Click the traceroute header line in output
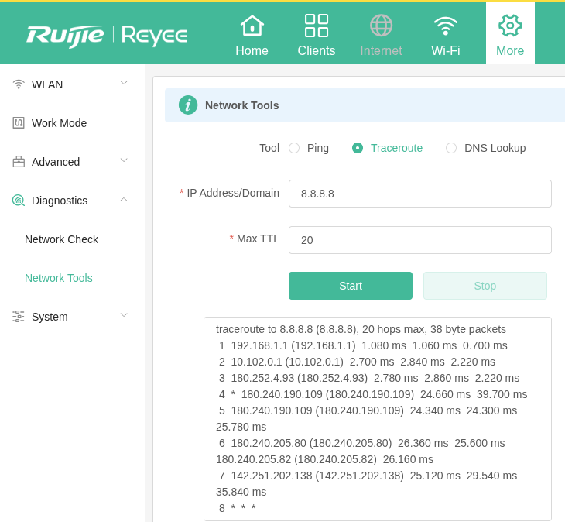Image resolution: width=565 pixels, height=522 pixels. (361, 329)
